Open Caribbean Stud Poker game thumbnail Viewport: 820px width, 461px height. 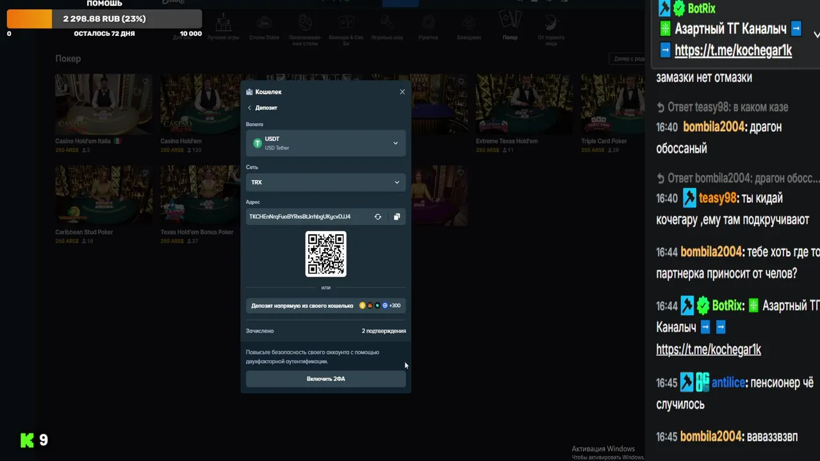(104, 195)
